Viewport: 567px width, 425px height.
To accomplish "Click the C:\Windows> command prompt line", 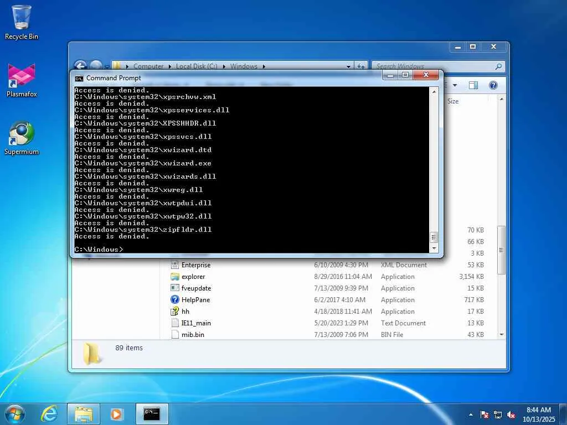I will [99, 250].
